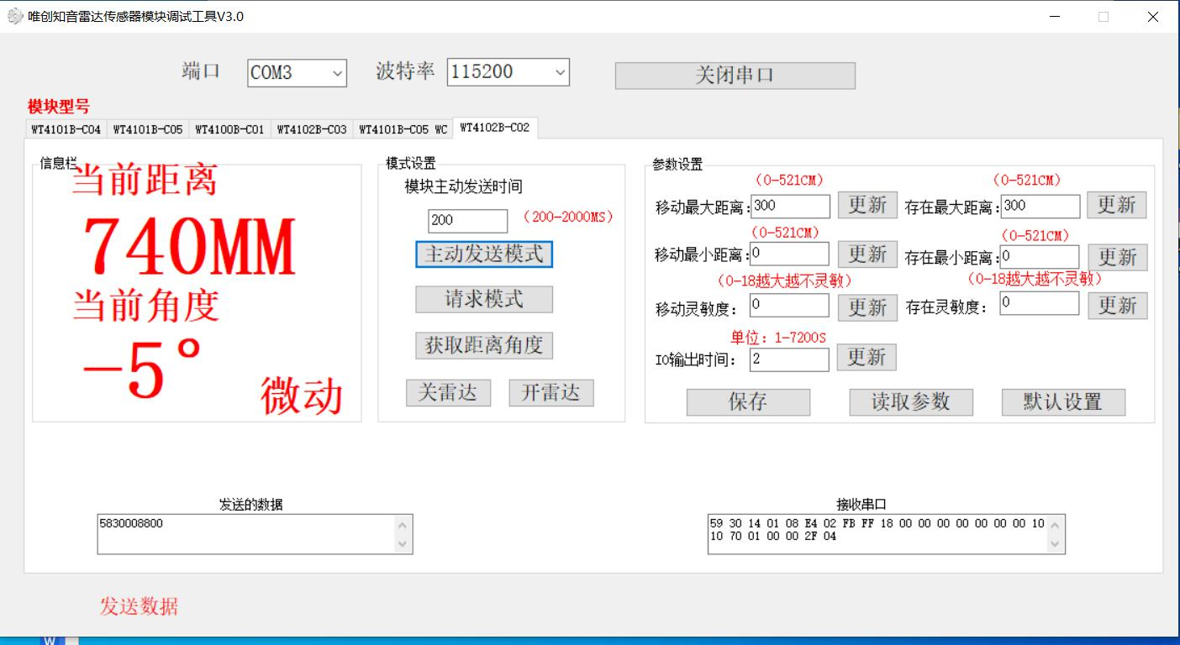The image size is (1180, 645).
Task: Turn off radar with 关雷达
Action: pyautogui.click(x=448, y=393)
